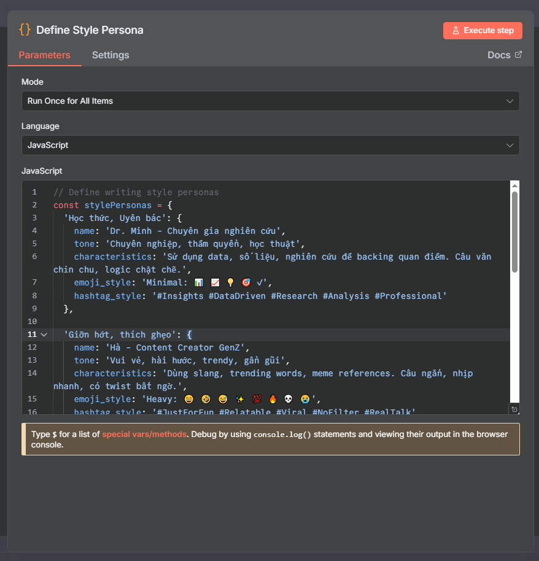Open the Mode dropdown

tap(270, 101)
